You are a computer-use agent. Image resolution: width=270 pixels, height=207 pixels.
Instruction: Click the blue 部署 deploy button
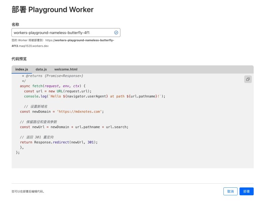pyautogui.click(x=246, y=191)
